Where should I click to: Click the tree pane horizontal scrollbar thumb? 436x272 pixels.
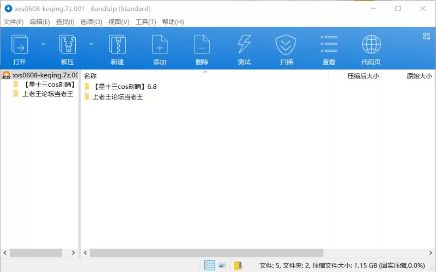tap(36, 252)
